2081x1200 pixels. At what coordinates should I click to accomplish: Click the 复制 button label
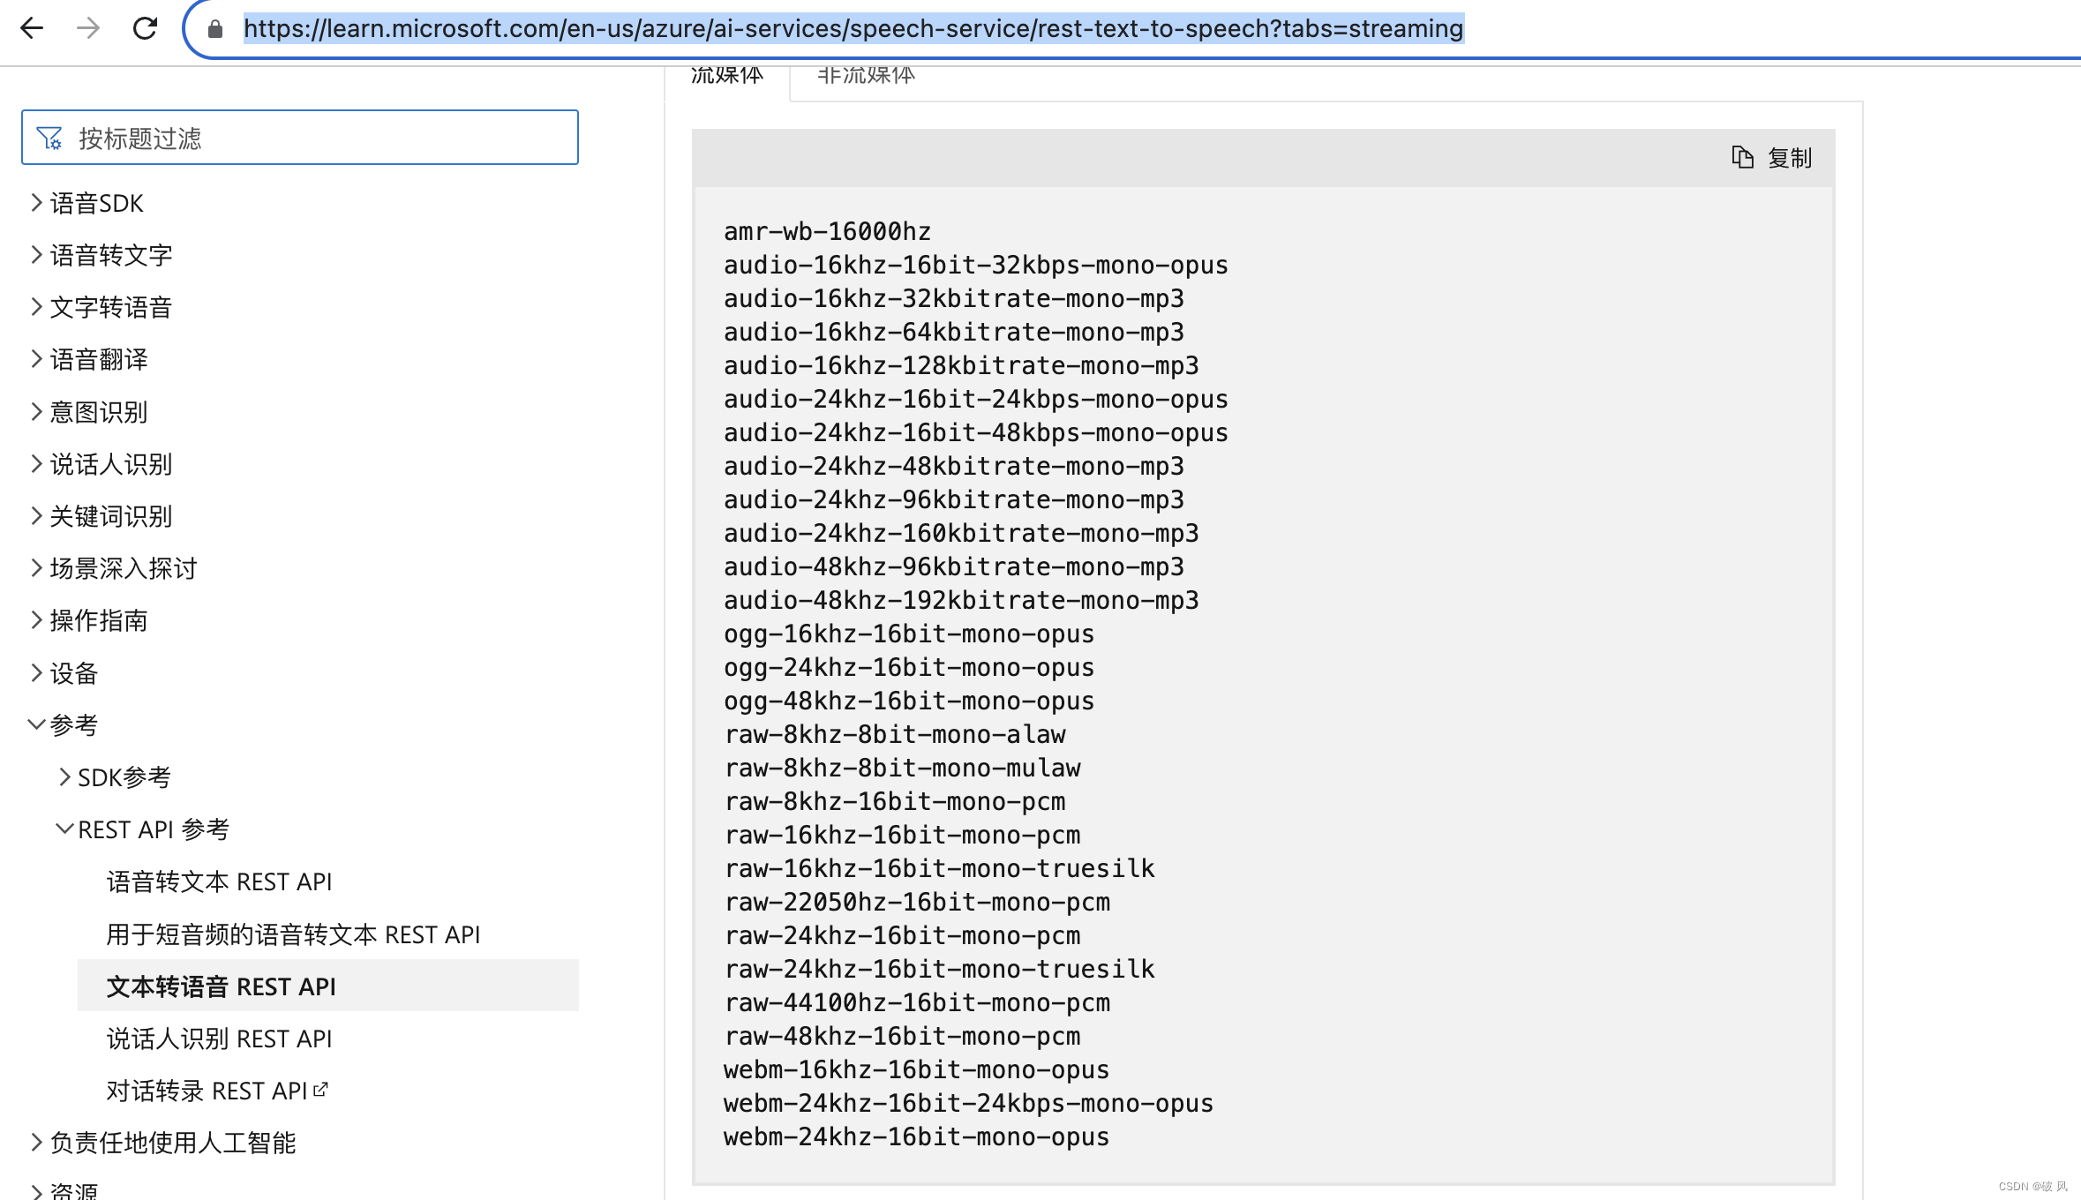coord(1789,158)
